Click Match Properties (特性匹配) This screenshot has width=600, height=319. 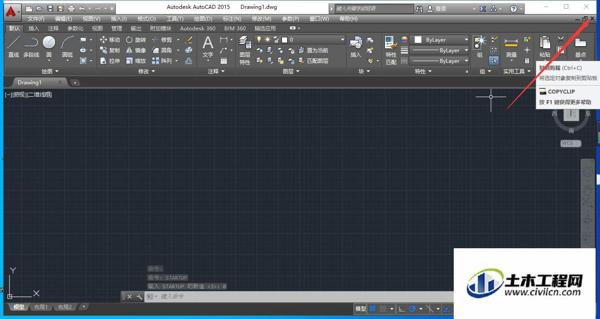[391, 50]
